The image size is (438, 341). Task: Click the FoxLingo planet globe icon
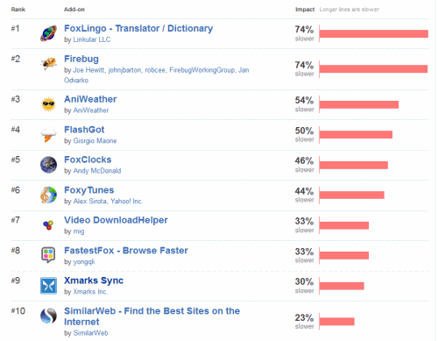(48, 33)
